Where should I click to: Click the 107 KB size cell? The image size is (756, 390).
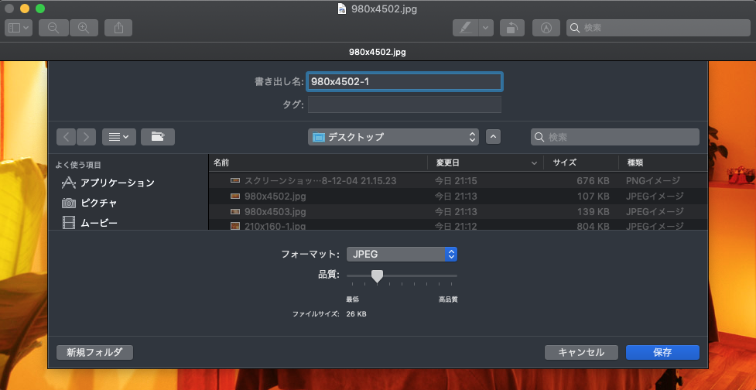point(593,197)
